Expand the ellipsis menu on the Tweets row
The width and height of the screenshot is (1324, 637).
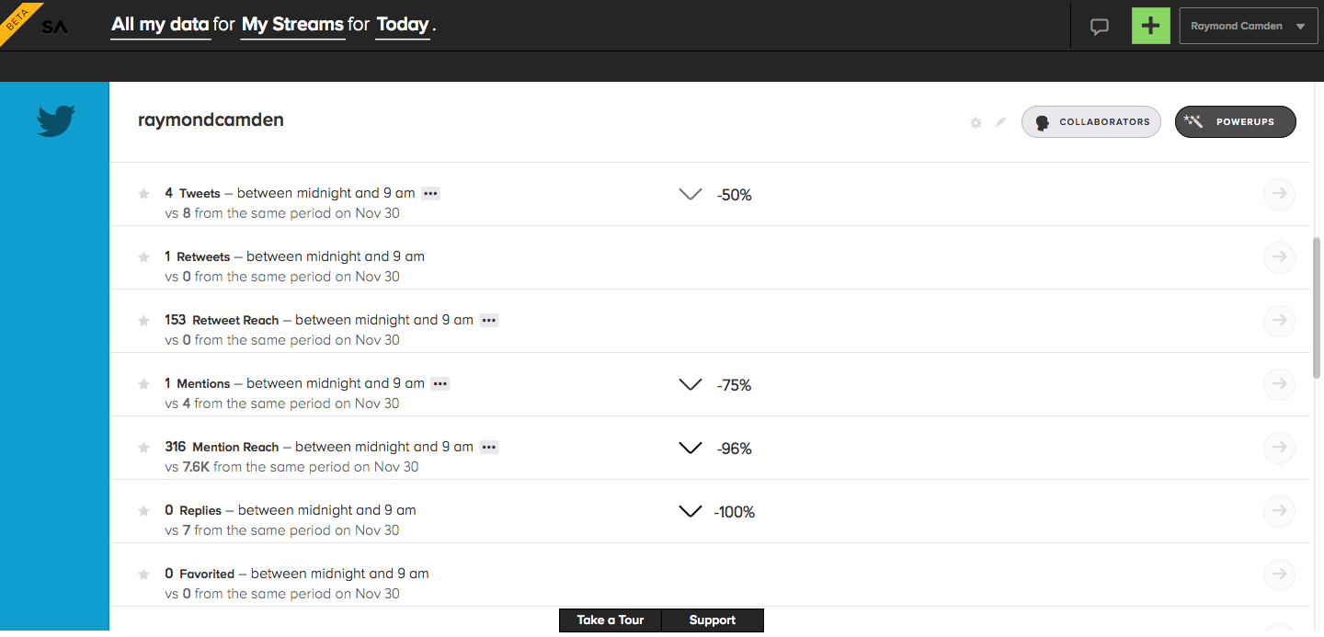[430, 193]
